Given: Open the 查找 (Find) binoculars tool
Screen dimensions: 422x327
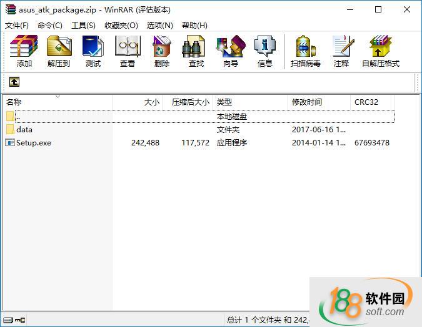Looking at the screenshot, I should (196, 51).
